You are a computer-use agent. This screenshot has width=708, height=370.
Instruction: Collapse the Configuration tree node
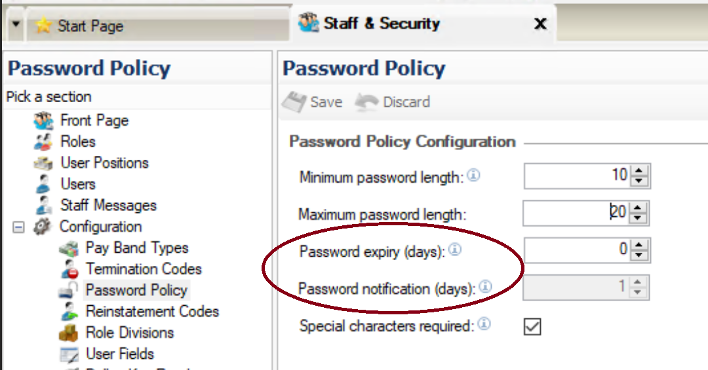tap(18, 227)
